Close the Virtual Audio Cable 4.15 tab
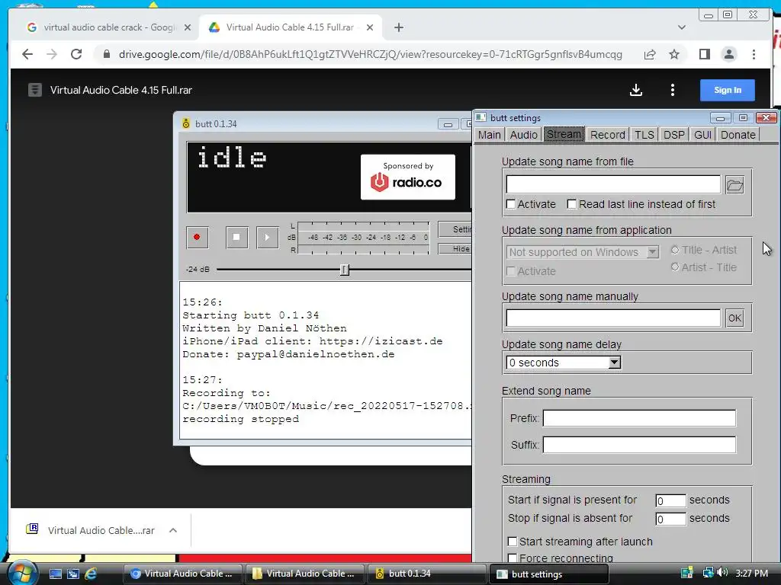This screenshot has height=585, width=781. pos(370,27)
